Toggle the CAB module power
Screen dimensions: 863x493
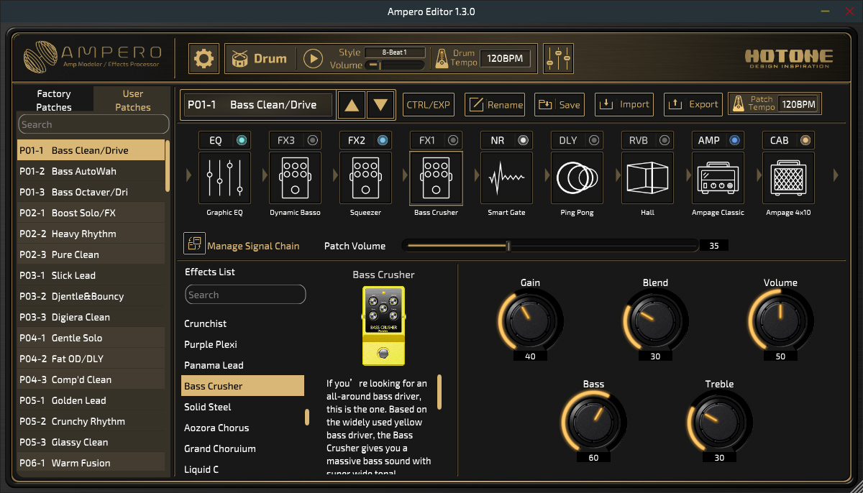[805, 140]
